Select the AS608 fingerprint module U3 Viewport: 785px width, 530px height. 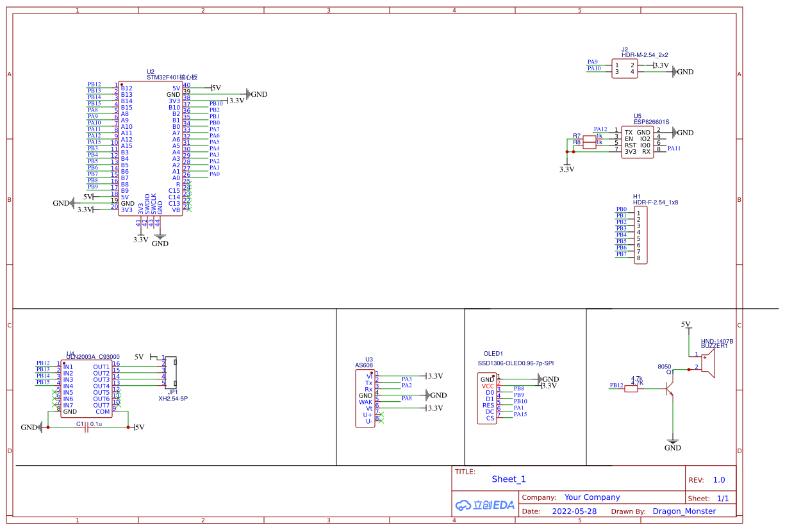tap(366, 399)
